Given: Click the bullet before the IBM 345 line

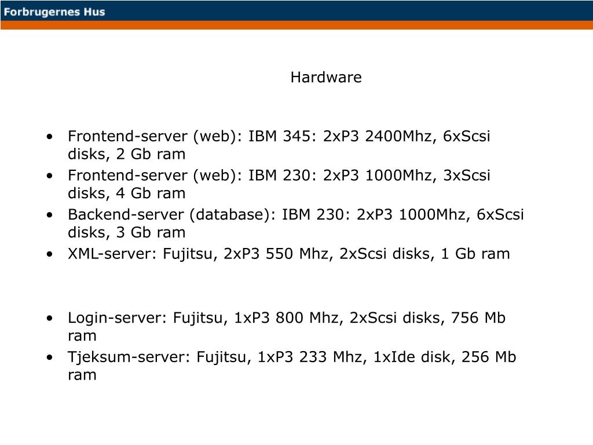Looking at the screenshot, I should click(x=50, y=137).
